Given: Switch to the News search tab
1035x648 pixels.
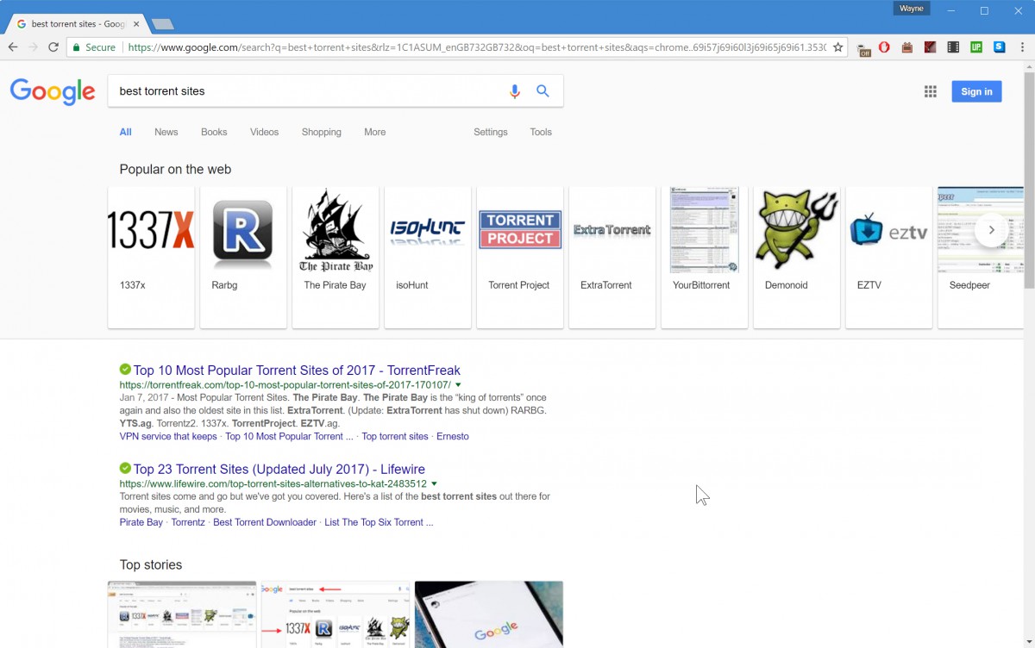Looking at the screenshot, I should pos(166,132).
